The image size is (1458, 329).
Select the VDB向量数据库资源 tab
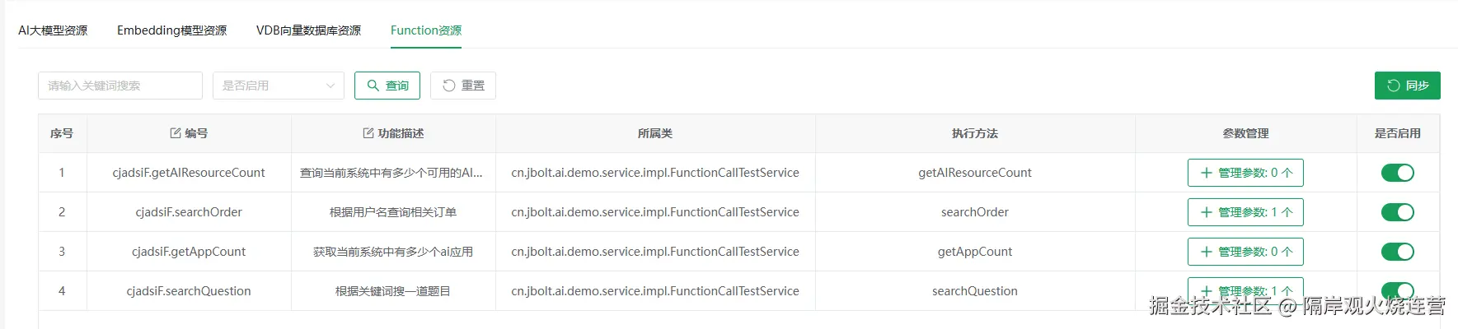coord(308,30)
